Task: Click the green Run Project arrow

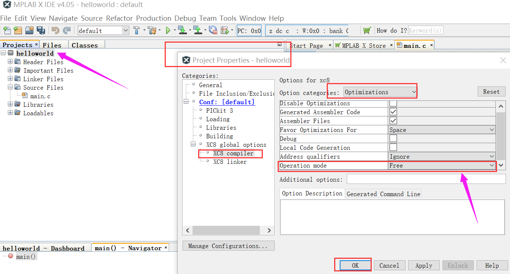Action: click(x=168, y=30)
